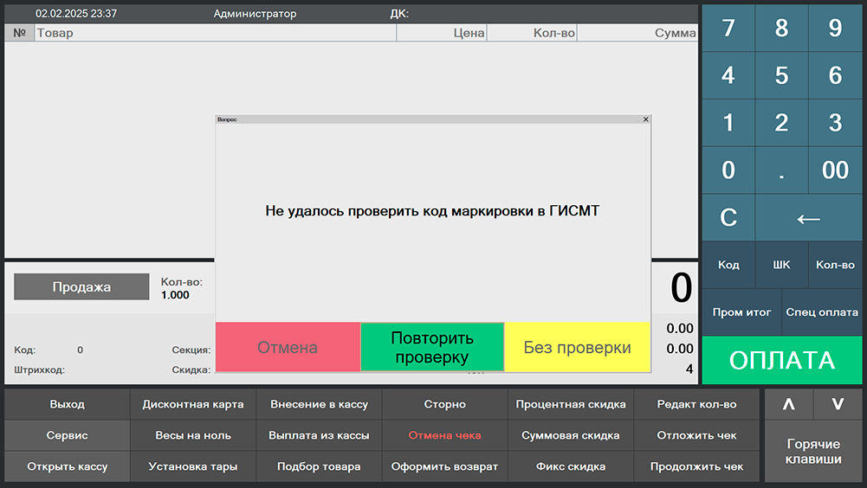
Task: Close the Вопрос dialog with X
Action: click(x=645, y=119)
